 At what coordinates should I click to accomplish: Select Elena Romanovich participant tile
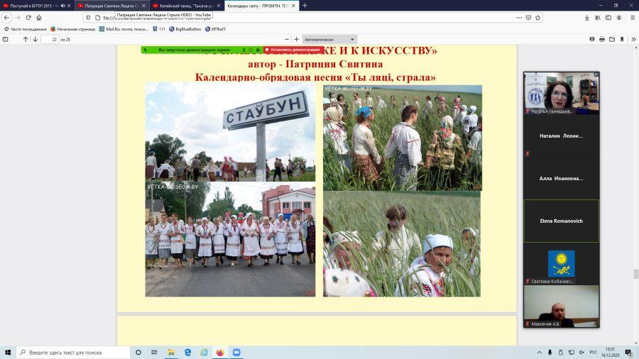point(561,221)
